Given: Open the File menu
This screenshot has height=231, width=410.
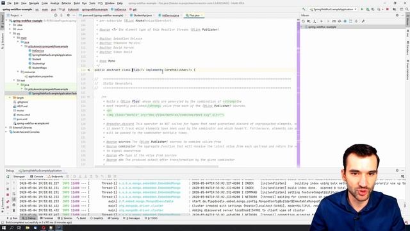Looking at the screenshot, I should point(10,3).
